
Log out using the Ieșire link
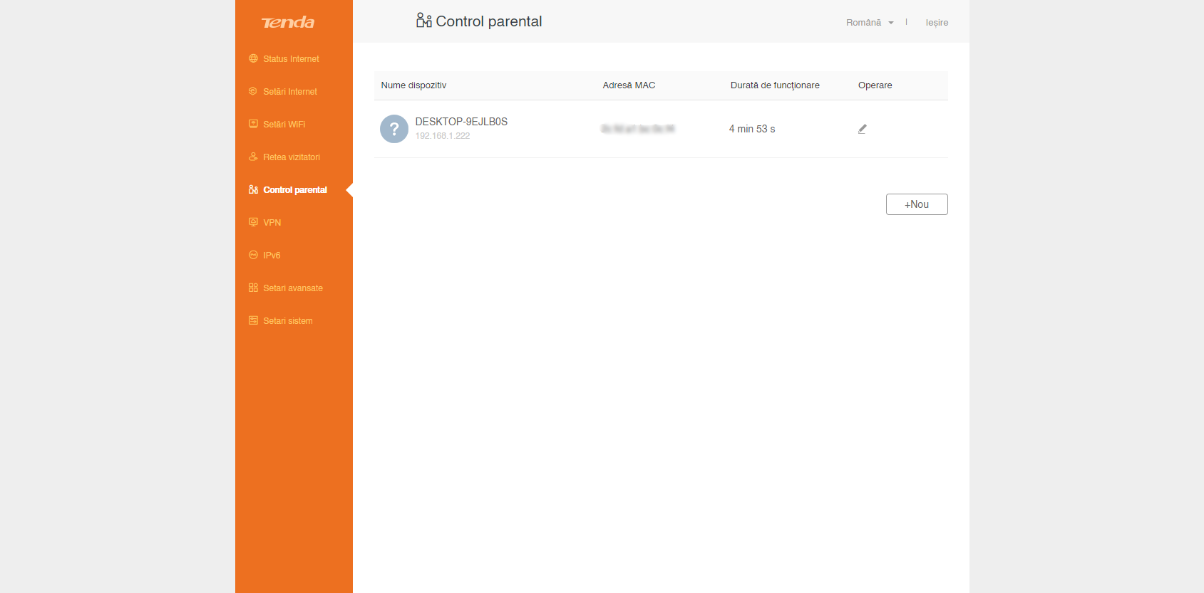coord(937,23)
